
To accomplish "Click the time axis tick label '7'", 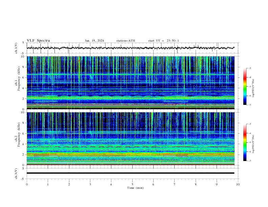I will click(x=175, y=184).
